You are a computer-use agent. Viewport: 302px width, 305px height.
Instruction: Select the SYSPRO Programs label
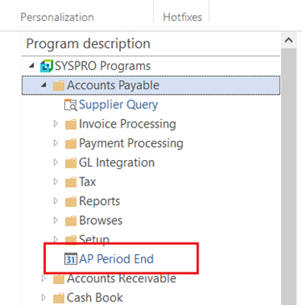point(103,66)
